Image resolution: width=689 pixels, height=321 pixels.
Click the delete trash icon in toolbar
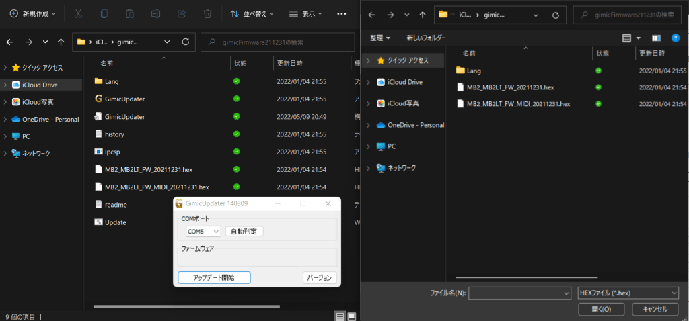click(207, 13)
